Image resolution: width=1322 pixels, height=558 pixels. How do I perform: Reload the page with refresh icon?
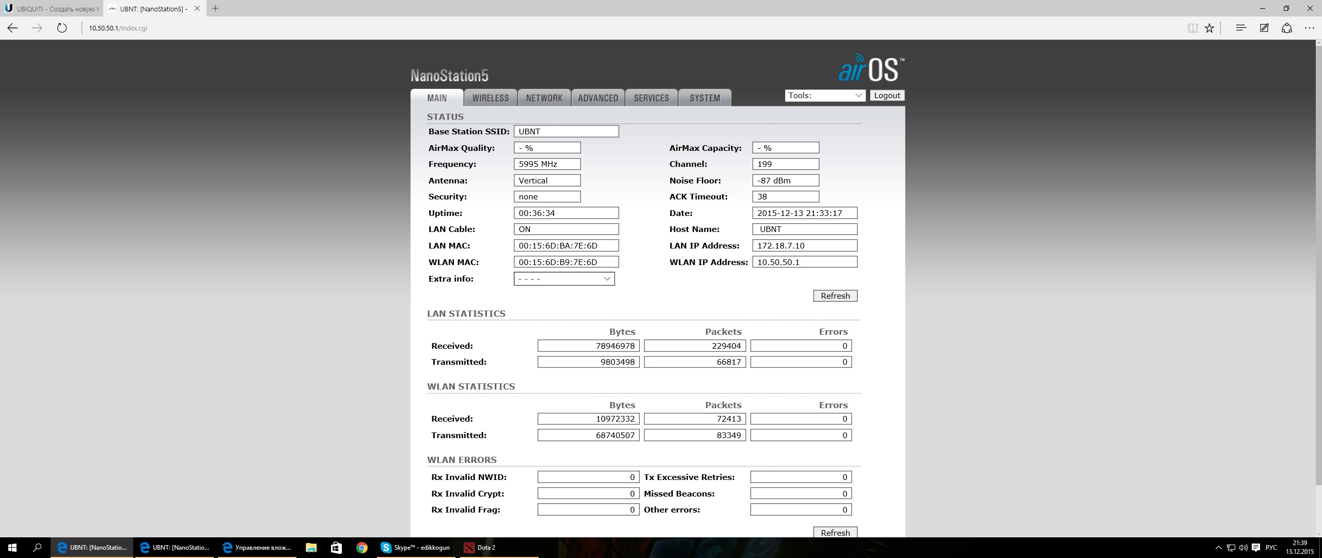[62, 28]
